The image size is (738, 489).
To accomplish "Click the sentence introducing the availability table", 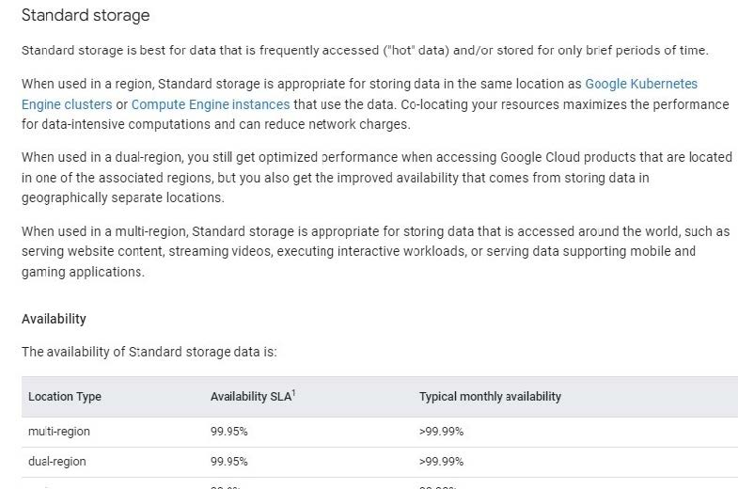I will coord(149,352).
